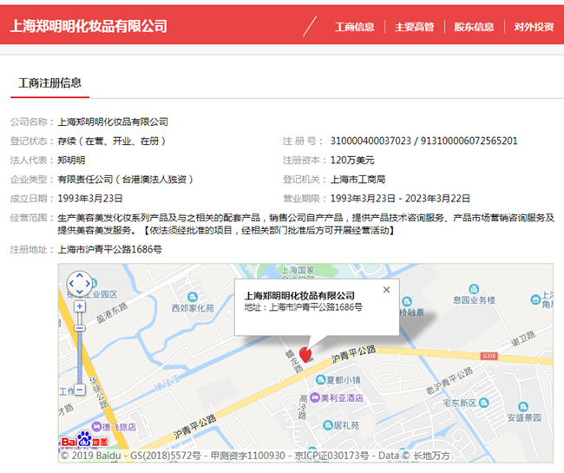
Task: Click the 桥融景 building icon
Action: click(407, 301)
